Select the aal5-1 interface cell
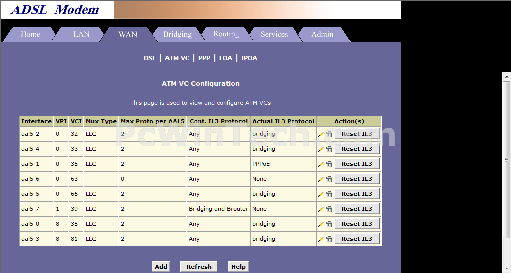Image resolution: width=511 pixels, height=273 pixels. 36,164
